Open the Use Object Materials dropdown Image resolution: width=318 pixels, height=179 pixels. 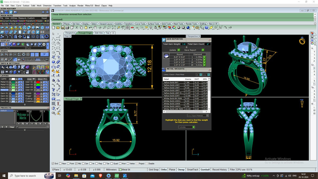tap(198, 116)
